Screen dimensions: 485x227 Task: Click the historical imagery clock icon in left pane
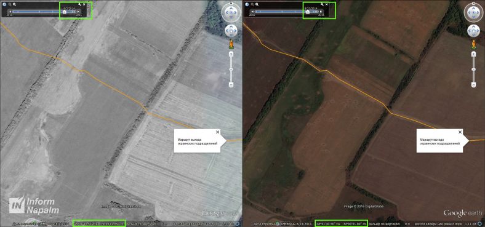coord(4,5)
